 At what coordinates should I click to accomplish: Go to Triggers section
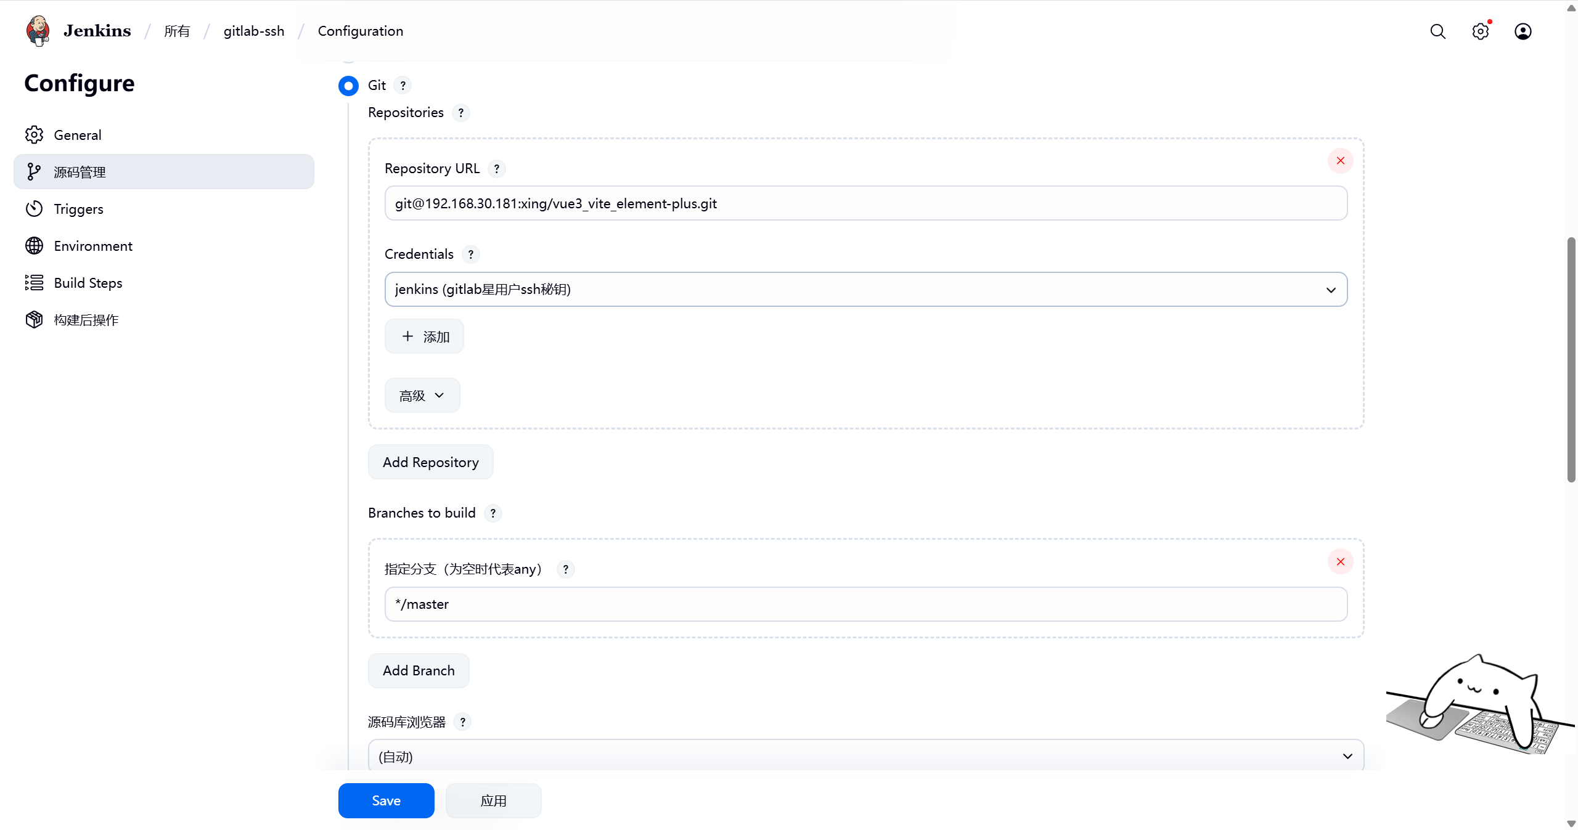164,209
